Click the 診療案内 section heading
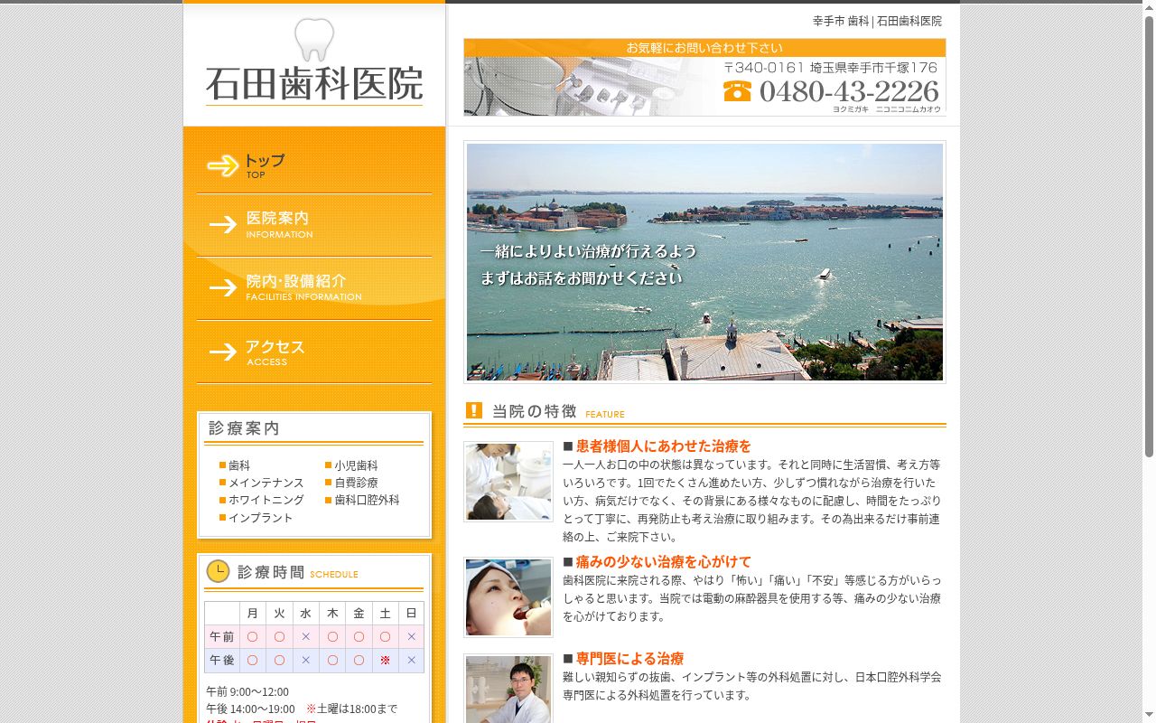 244,428
